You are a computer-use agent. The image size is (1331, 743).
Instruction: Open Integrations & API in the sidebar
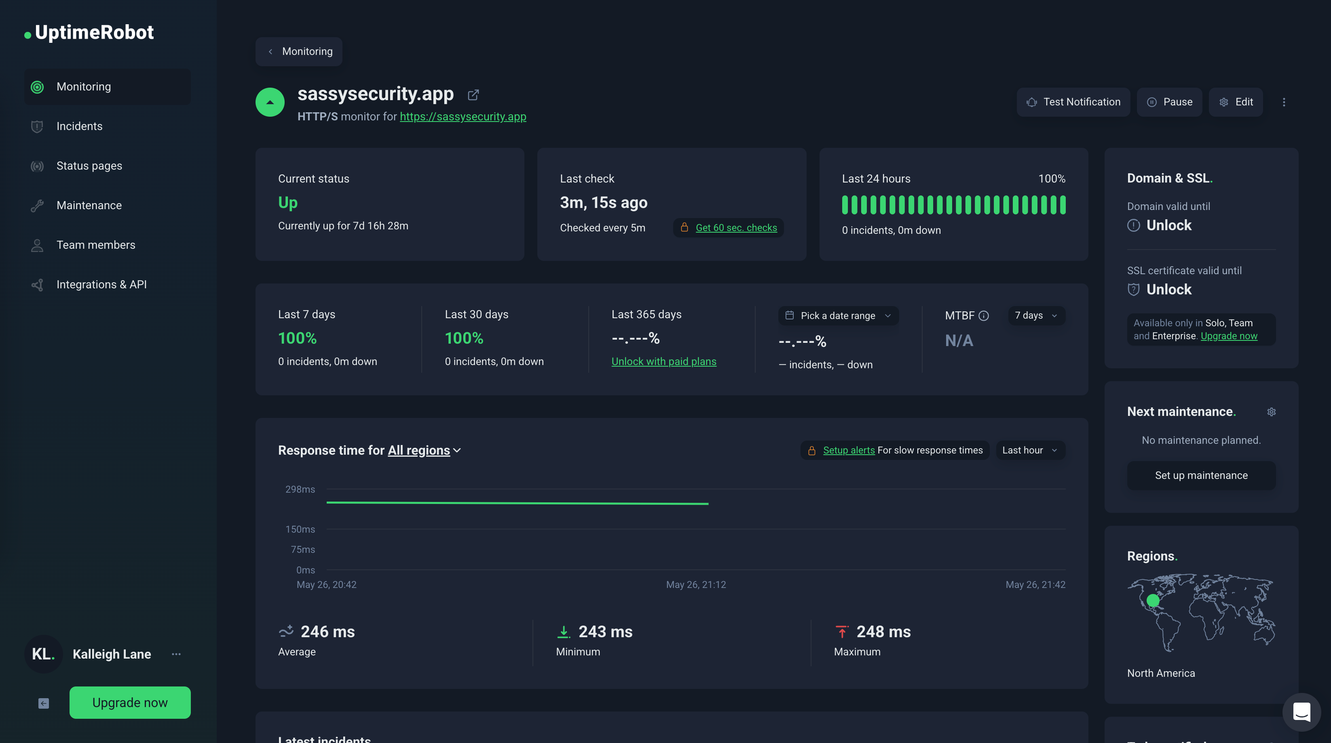(108, 285)
